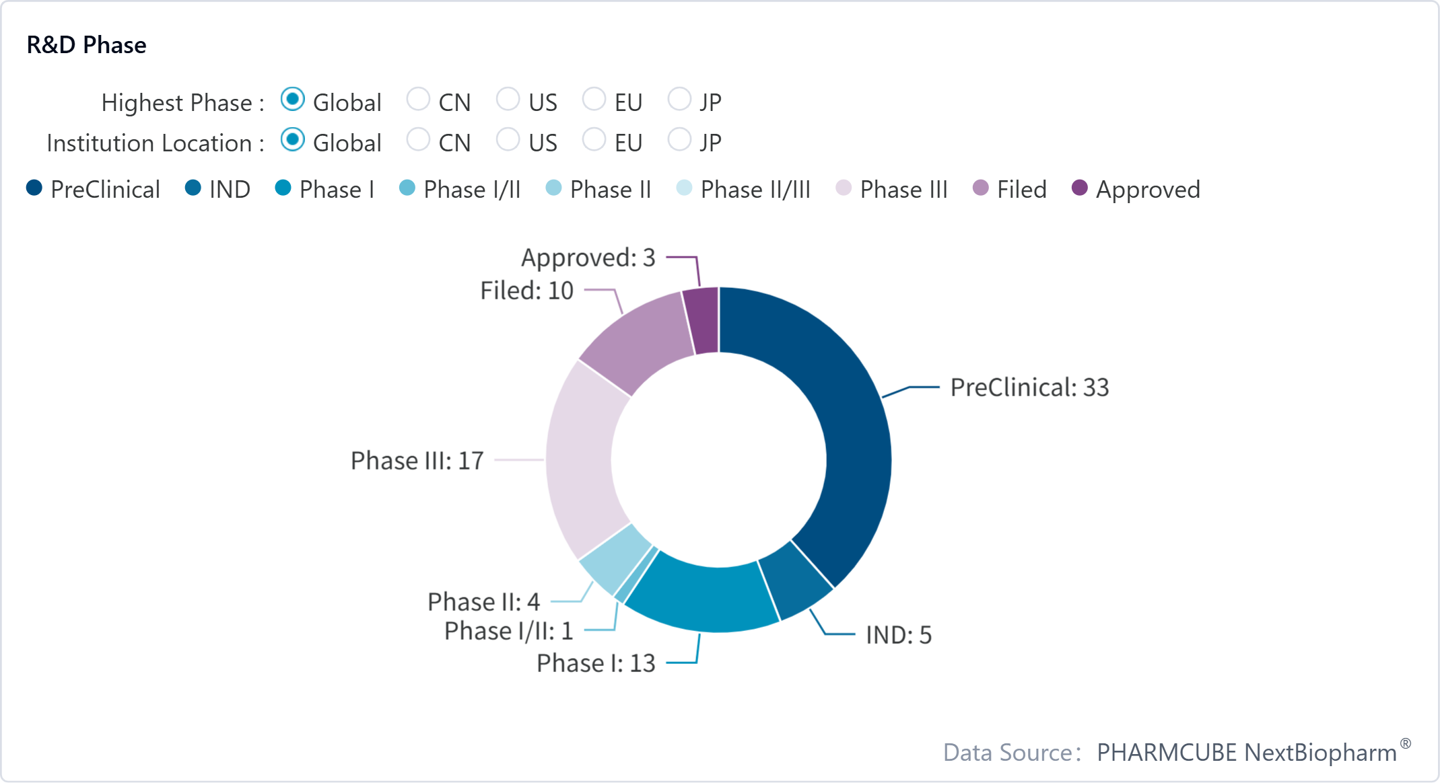
Task: Select US radio for Highest Phase
Action: coord(508,100)
